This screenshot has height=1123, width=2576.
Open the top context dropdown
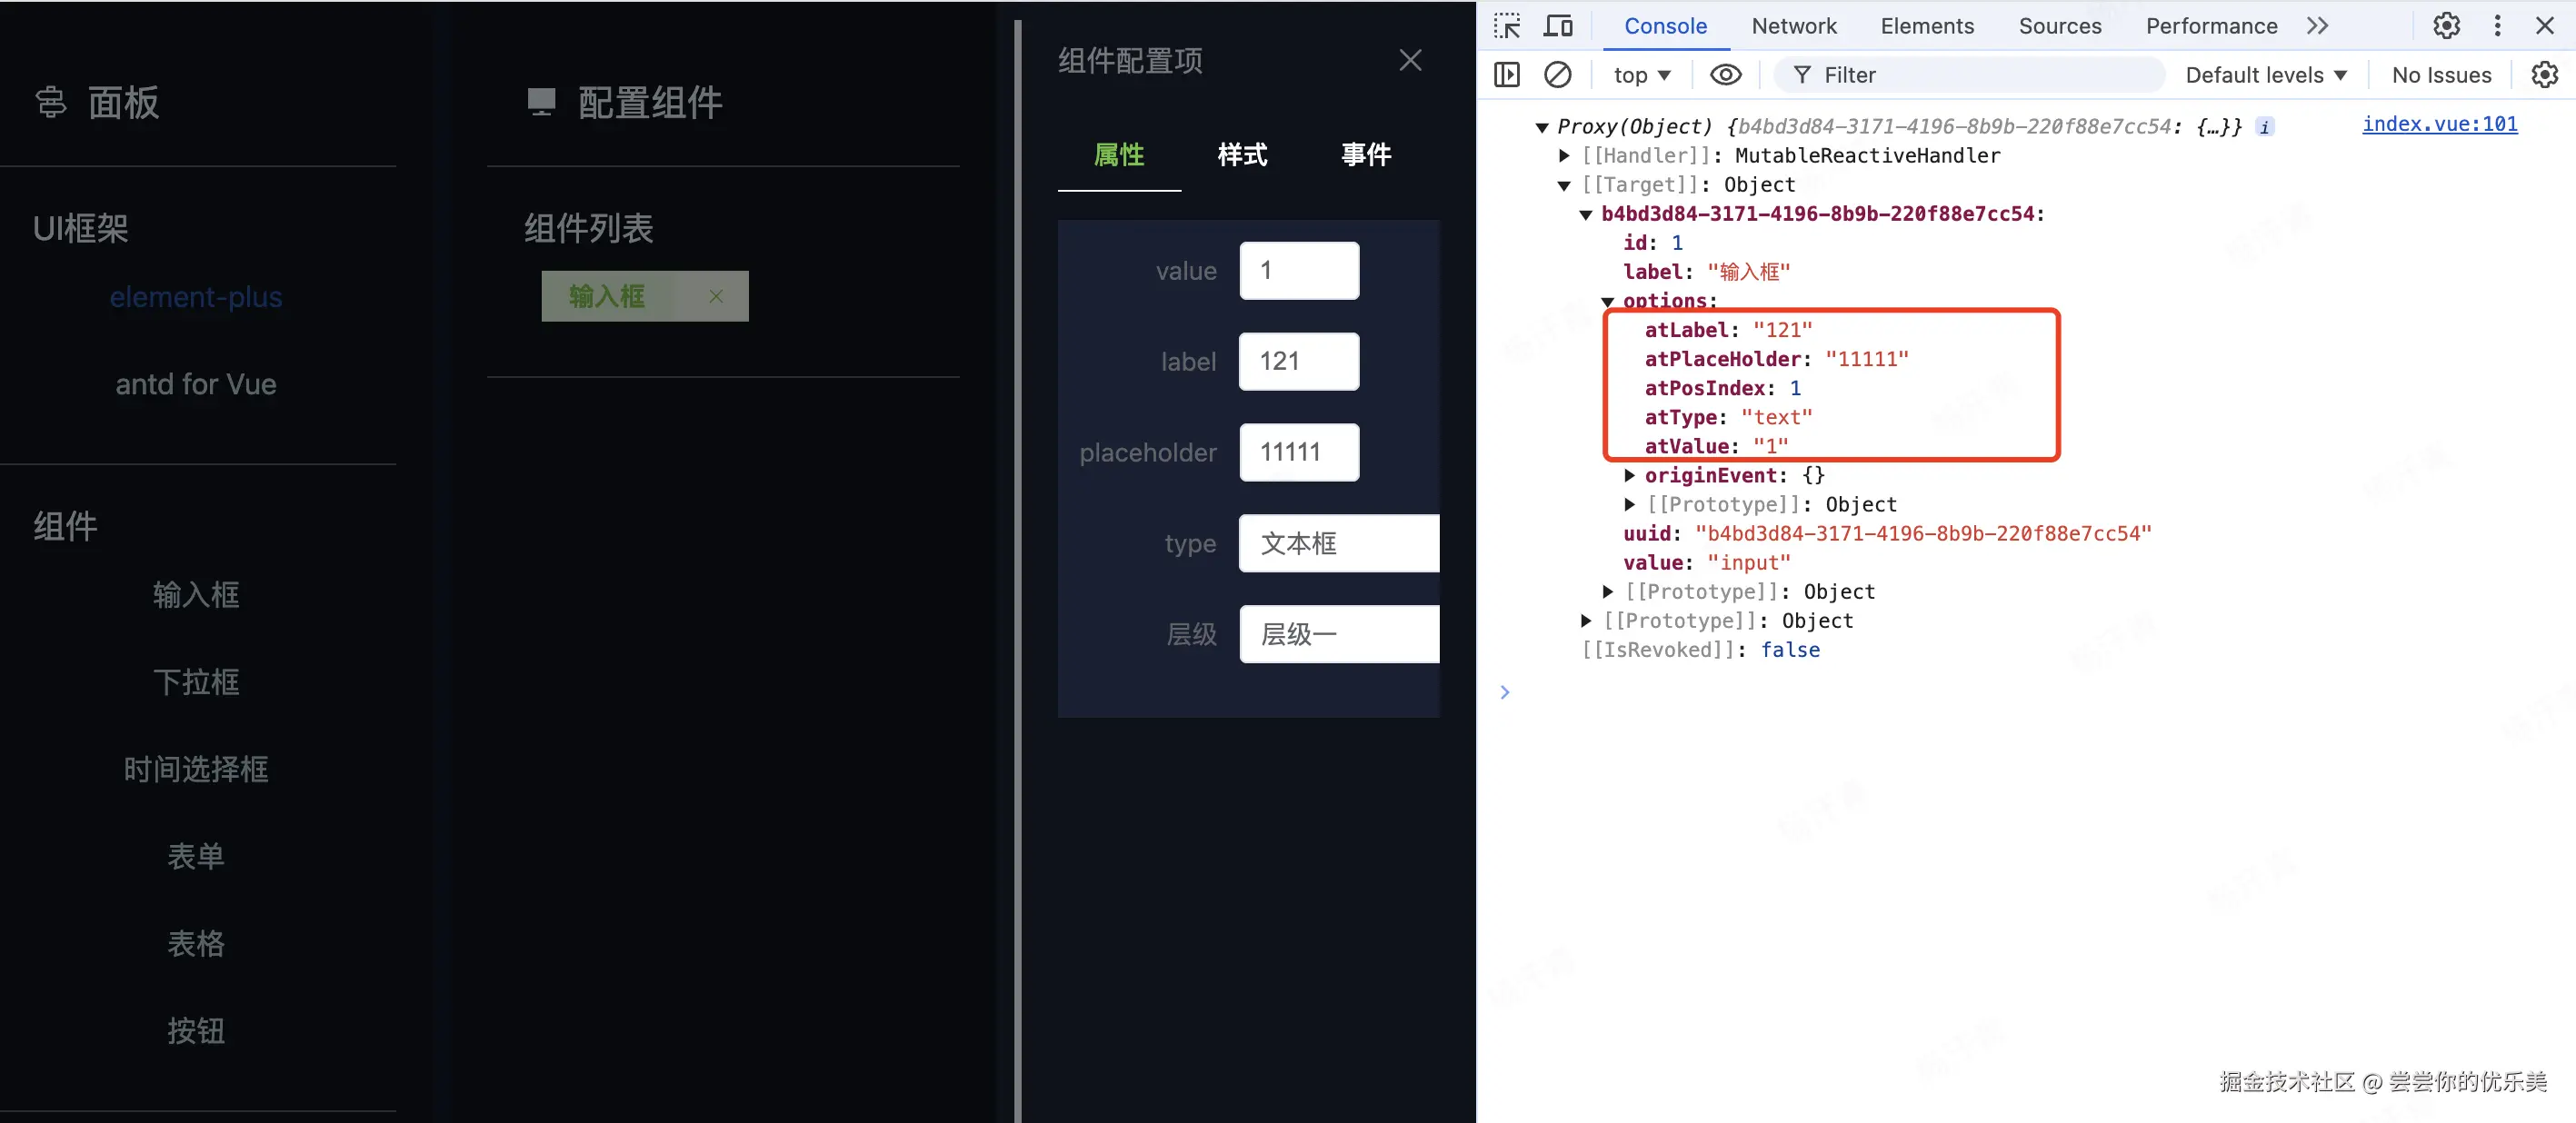pos(1642,75)
